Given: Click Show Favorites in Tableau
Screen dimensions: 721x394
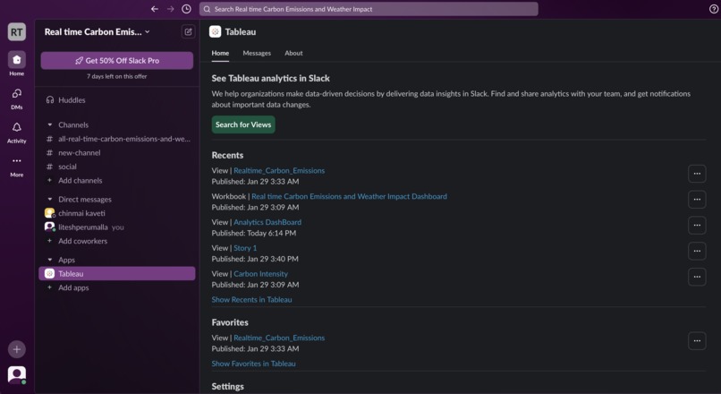Looking at the screenshot, I should (253, 364).
